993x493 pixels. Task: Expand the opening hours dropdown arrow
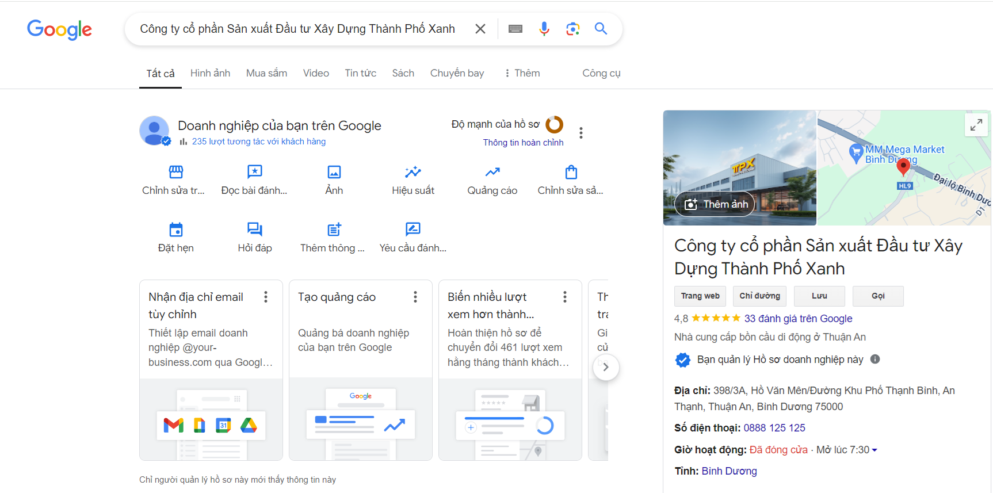coord(874,450)
